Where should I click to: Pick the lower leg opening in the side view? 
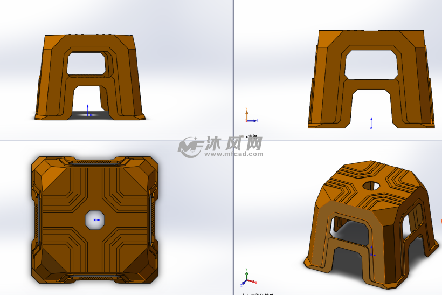371,105
